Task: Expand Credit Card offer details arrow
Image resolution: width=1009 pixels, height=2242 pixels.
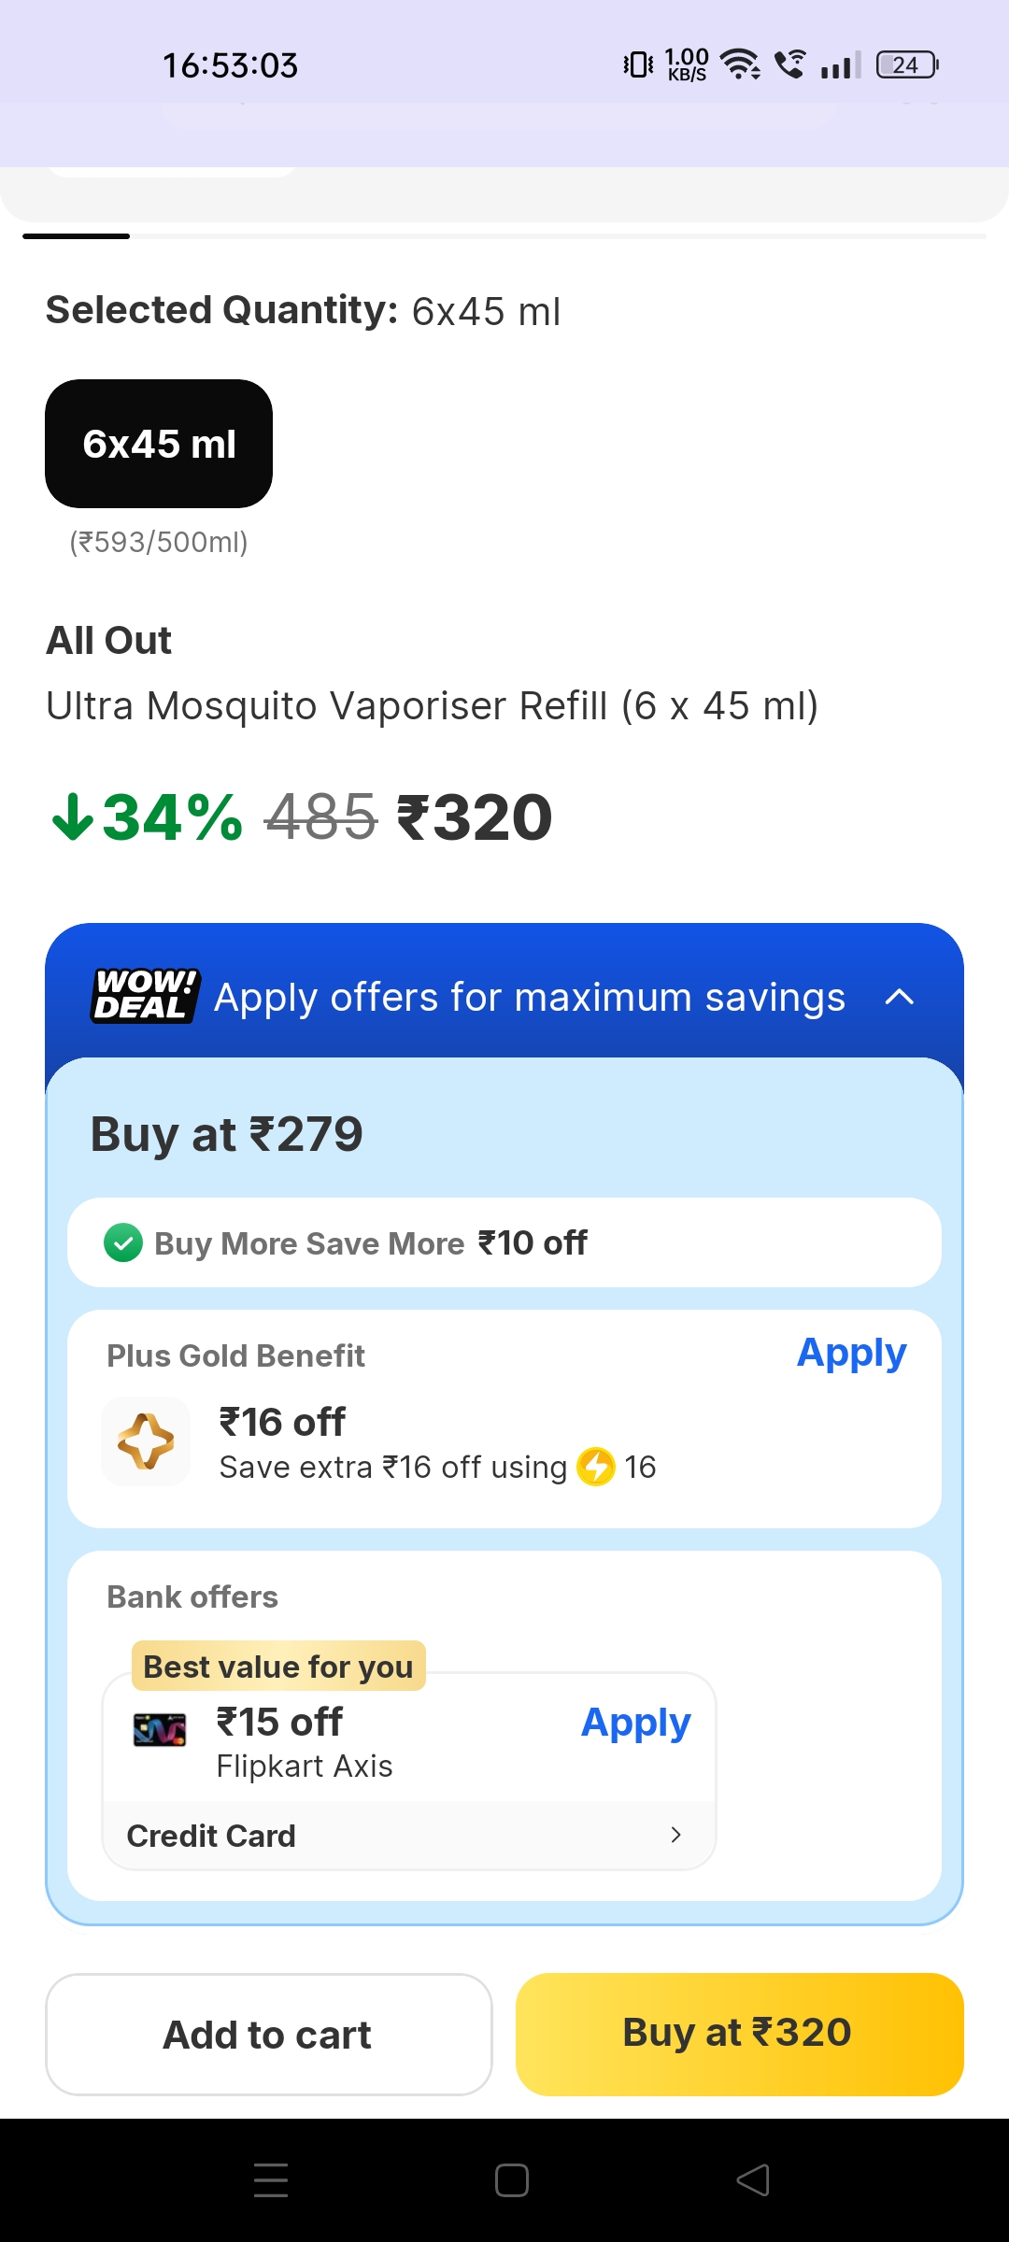Action: point(675,1836)
